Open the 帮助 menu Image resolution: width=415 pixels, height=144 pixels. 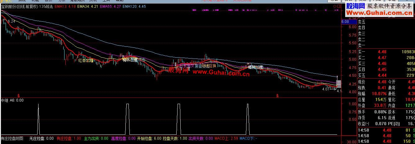(x=120, y=1)
